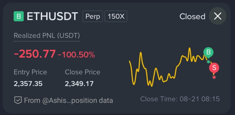Screen dimensions: 235x115
Task: Click the Realized PNL (USDT) label
Action: coord(47,36)
